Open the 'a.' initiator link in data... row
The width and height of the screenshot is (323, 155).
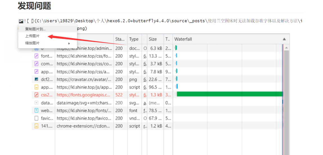click(x=145, y=103)
